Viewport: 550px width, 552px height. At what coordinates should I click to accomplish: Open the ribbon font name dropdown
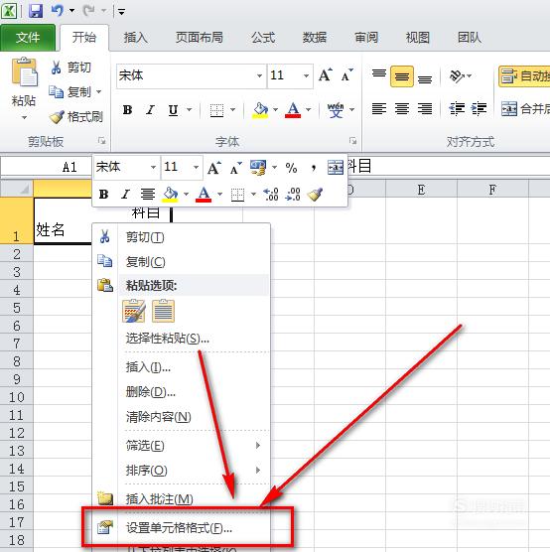[259, 75]
